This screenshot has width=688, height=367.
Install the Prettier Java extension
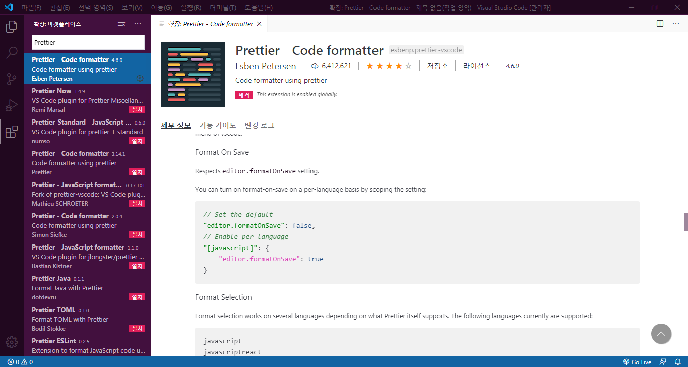137,297
